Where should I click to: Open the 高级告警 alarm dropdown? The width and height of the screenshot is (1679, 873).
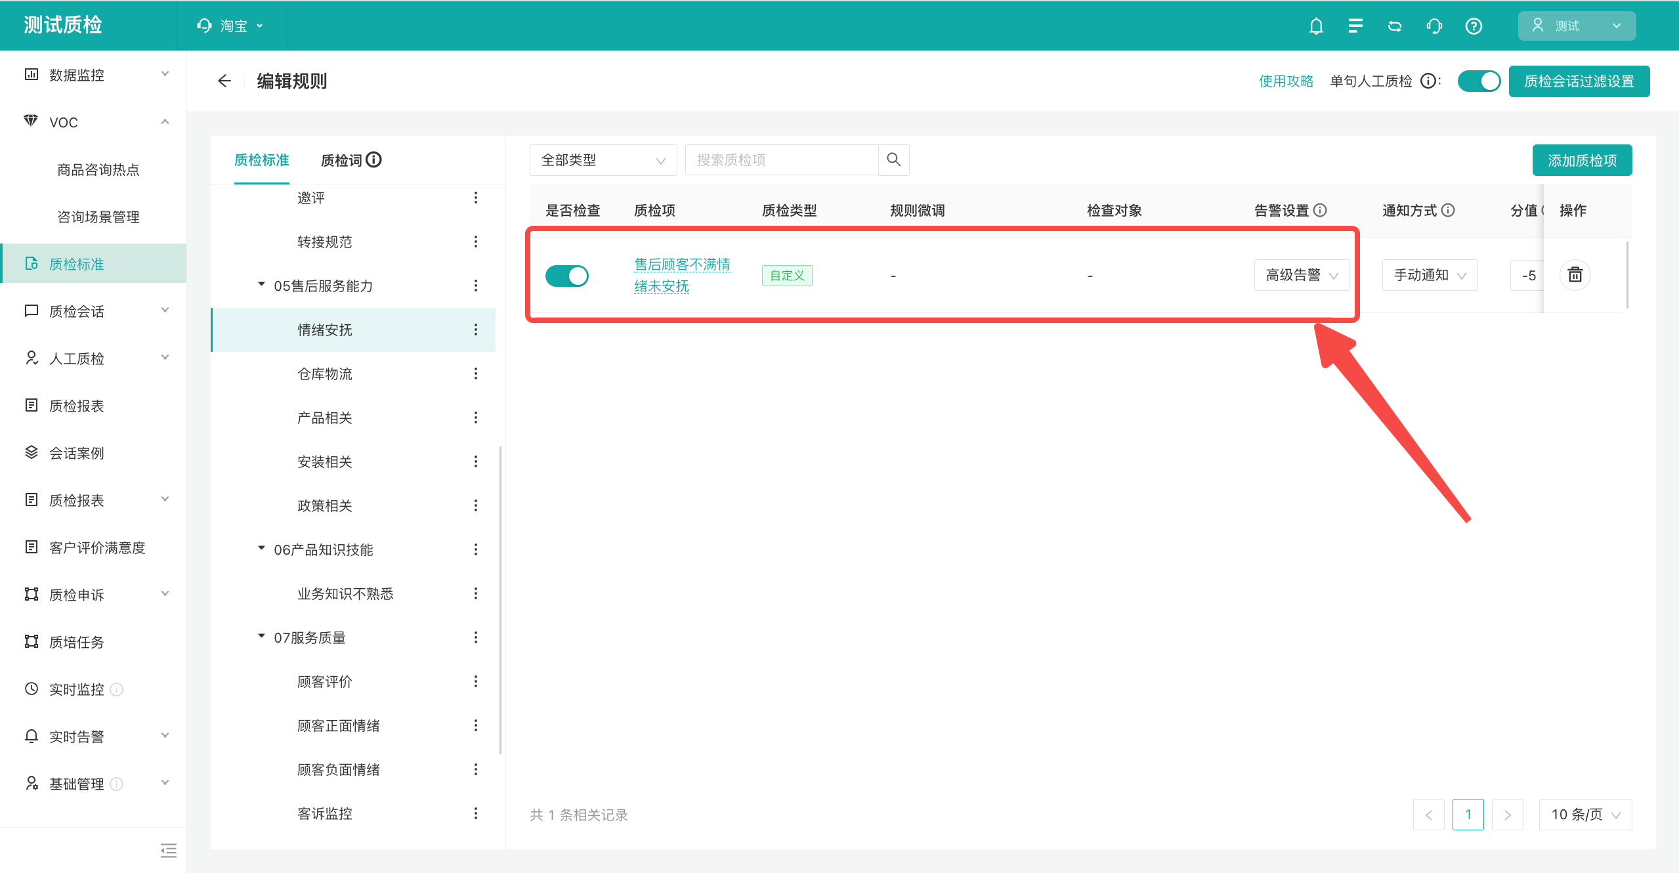click(x=1302, y=275)
